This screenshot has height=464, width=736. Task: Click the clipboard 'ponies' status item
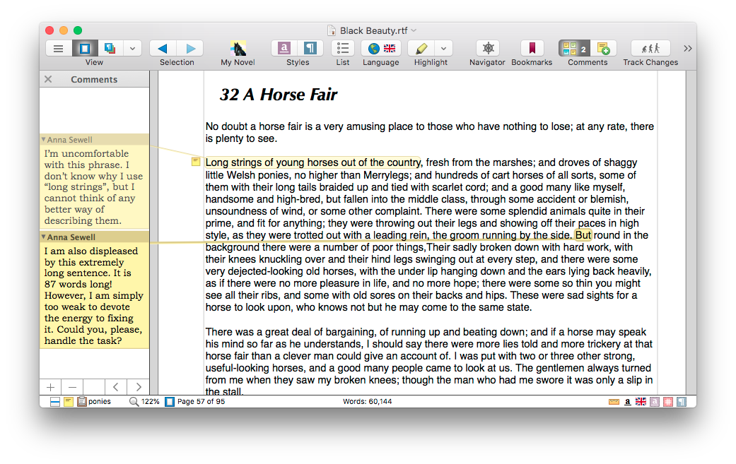94,402
